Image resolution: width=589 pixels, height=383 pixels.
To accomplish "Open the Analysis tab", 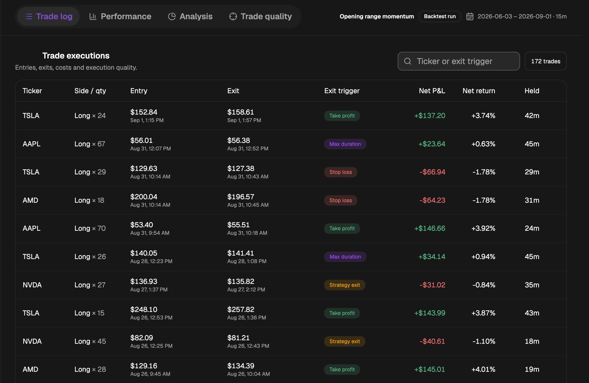I will (x=190, y=16).
